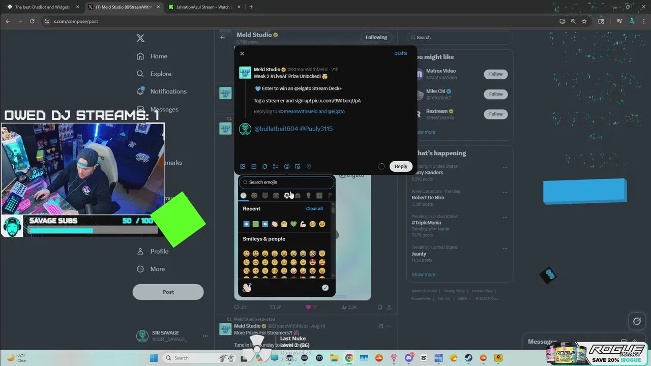
Task: Open SIR SAVAGE account options menu
Action: (x=205, y=336)
